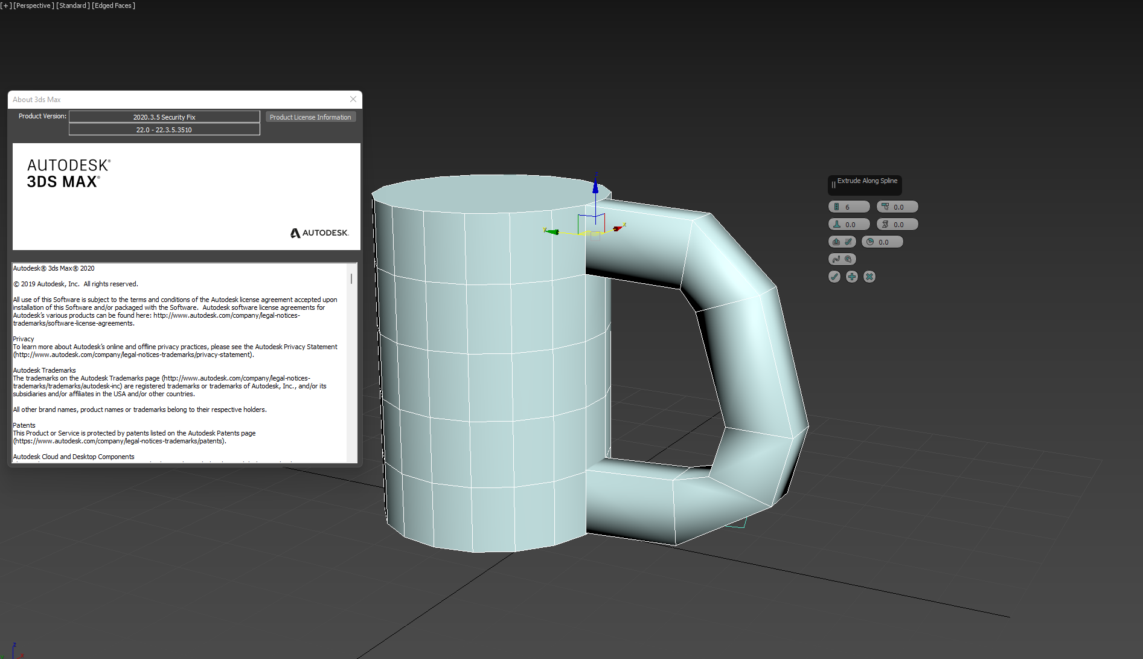Close the About 3ds Max dialog
This screenshot has width=1143, height=659.
click(353, 100)
